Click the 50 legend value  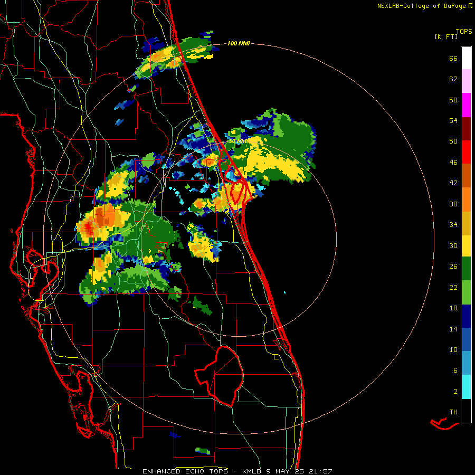point(453,141)
